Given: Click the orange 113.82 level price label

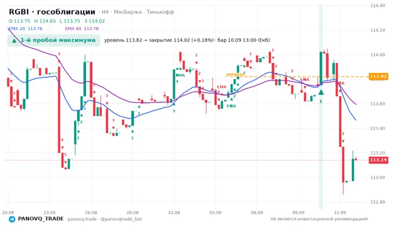Looking at the screenshot, I should (x=378, y=77).
